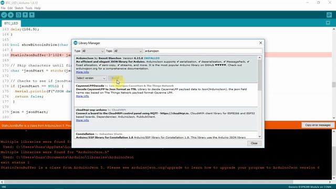Click Copy error messages button
This screenshot has height=189, width=336.
point(318,125)
